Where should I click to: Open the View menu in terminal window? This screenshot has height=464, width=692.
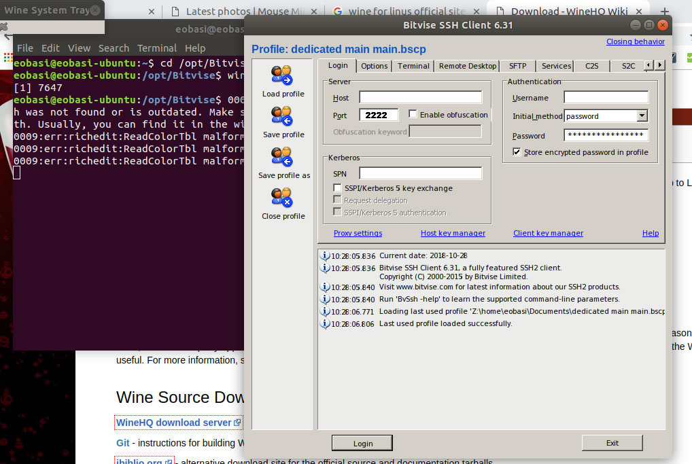pos(79,48)
